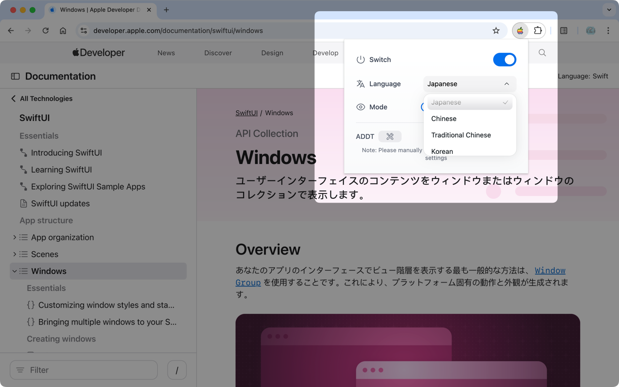View site information icon in address bar
Screen dimensions: 619x387
pyautogui.click(x=84, y=30)
